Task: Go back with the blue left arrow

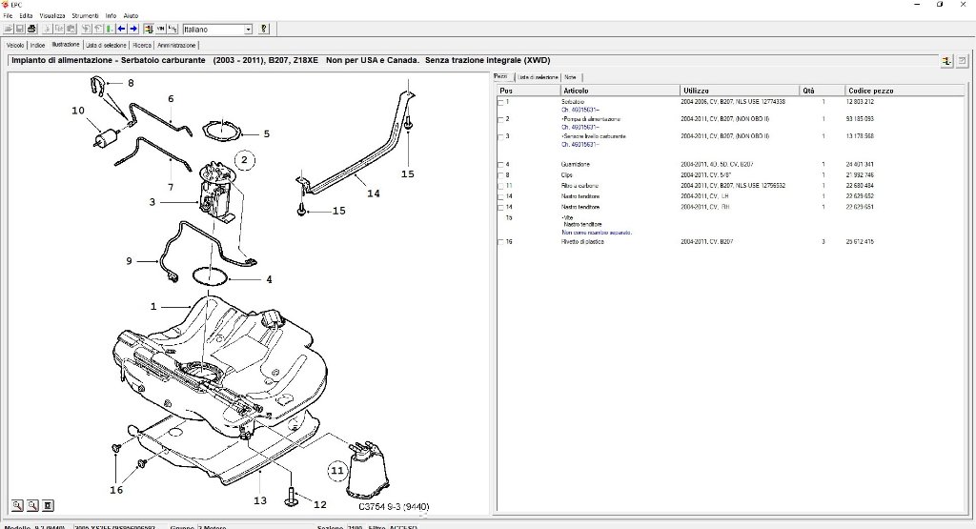Action: click(x=121, y=29)
